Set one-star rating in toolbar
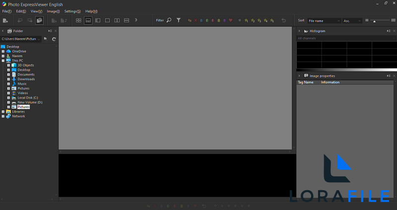The height and width of the screenshot is (210, 397). (246, 20)
